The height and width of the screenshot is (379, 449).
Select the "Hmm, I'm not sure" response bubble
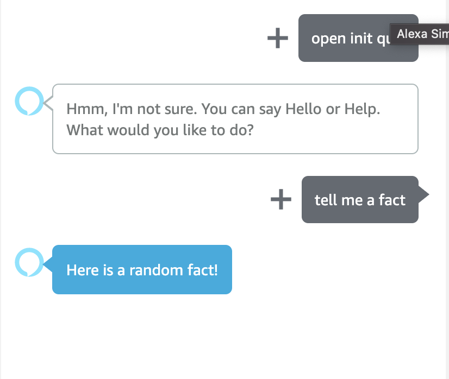235,119
